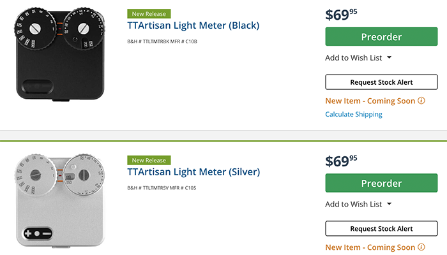447x255 pixels.
Task: Click the New Release badge above the silver meter
Action: coord(148,160)
